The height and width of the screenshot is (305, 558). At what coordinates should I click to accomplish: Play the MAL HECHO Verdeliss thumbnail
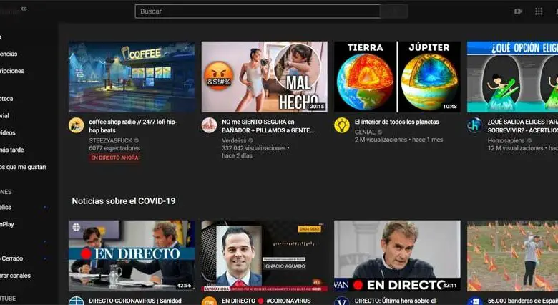(x=265, y=77)
